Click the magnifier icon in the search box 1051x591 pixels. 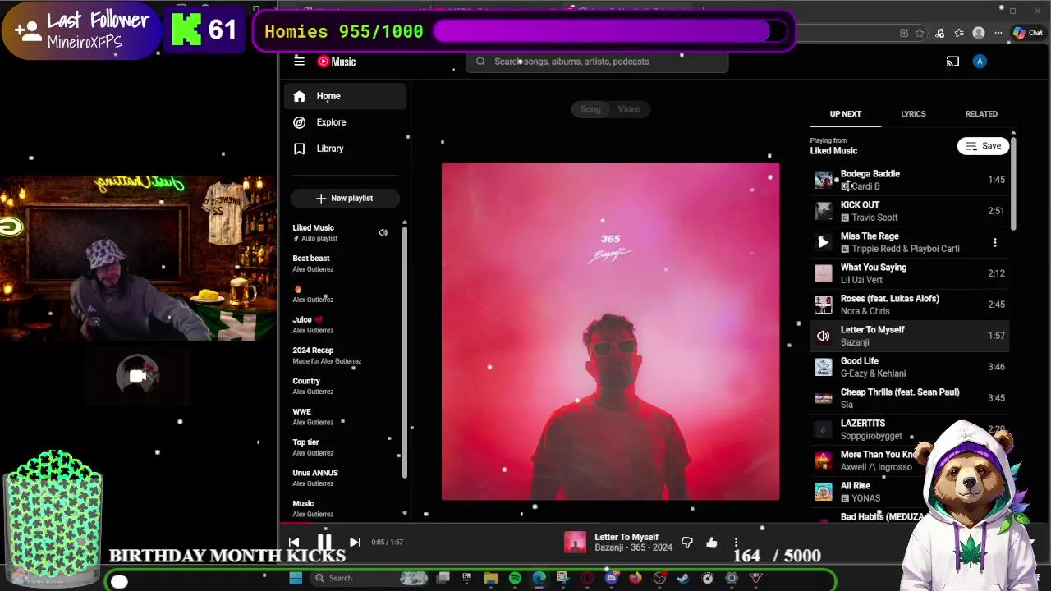click(x=480, y=62)
